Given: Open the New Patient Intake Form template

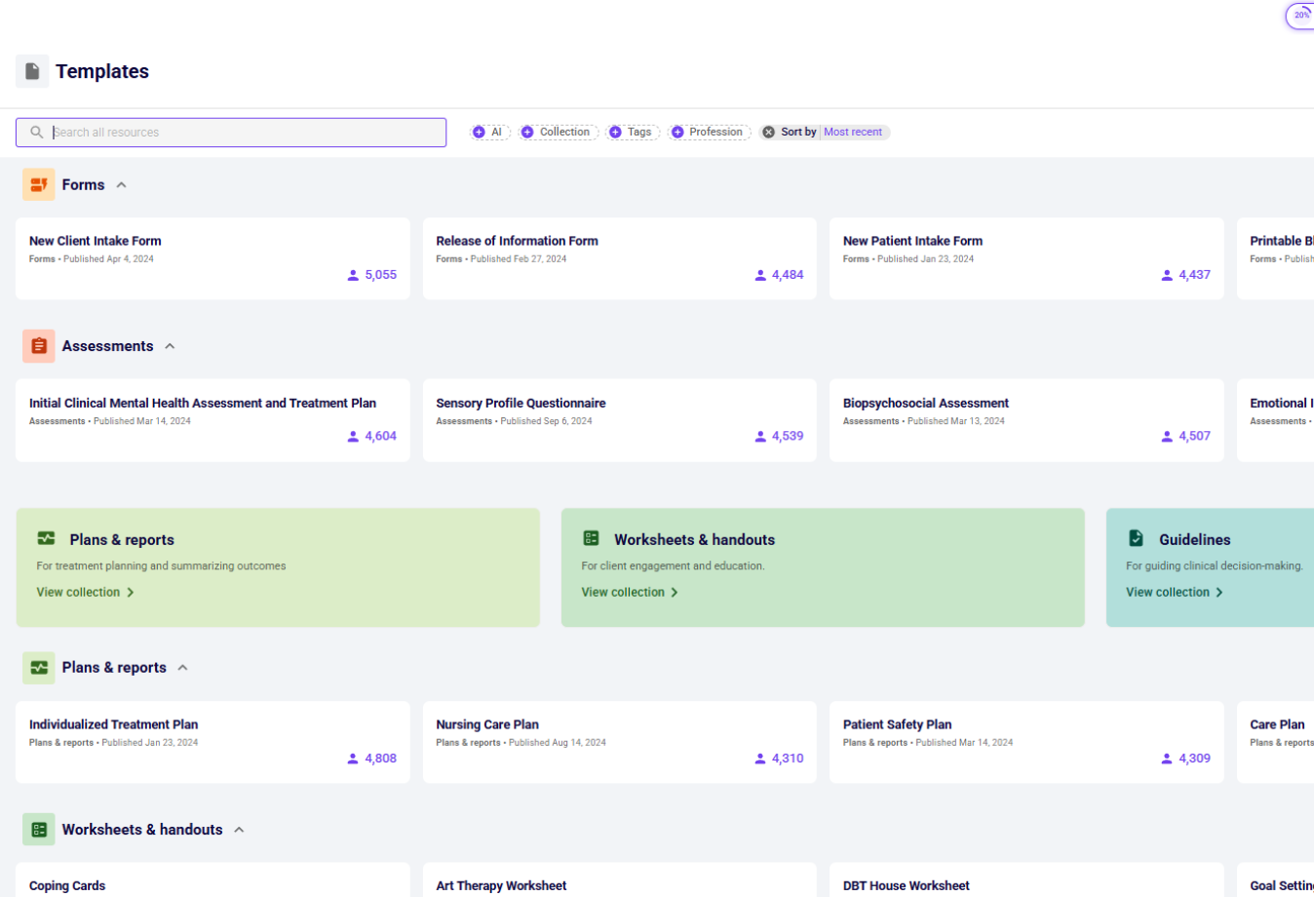Looking at the screenshot, I should coord(1026,258).
